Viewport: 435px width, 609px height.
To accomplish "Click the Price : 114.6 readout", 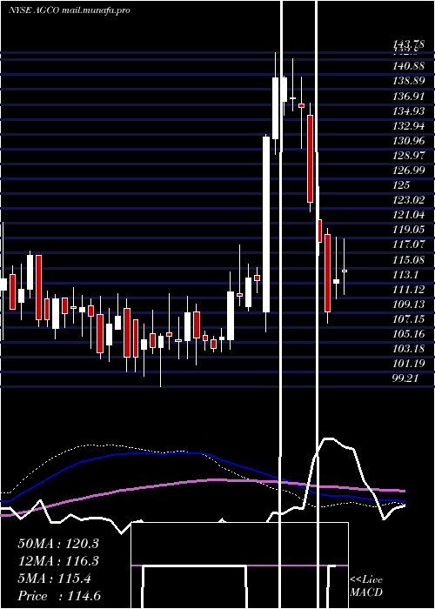I will pyautogui.click(x=59, y=596).
